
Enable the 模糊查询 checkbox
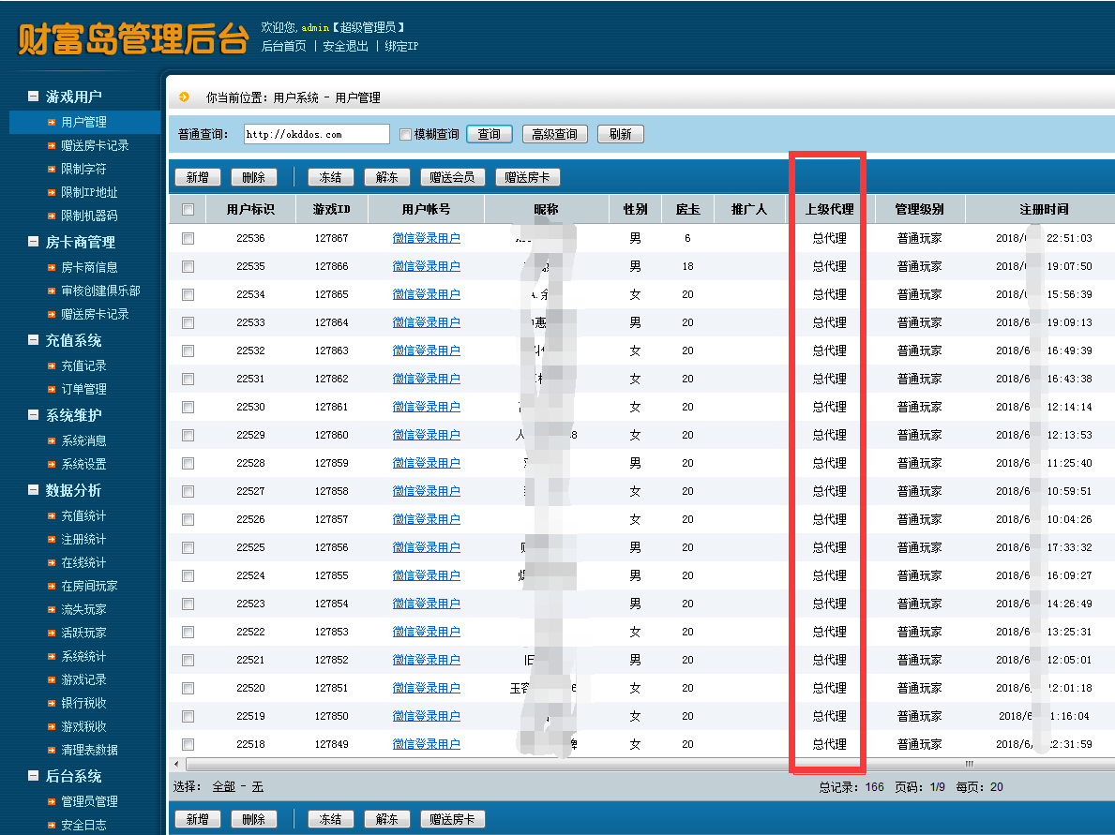tap(403, 133)
